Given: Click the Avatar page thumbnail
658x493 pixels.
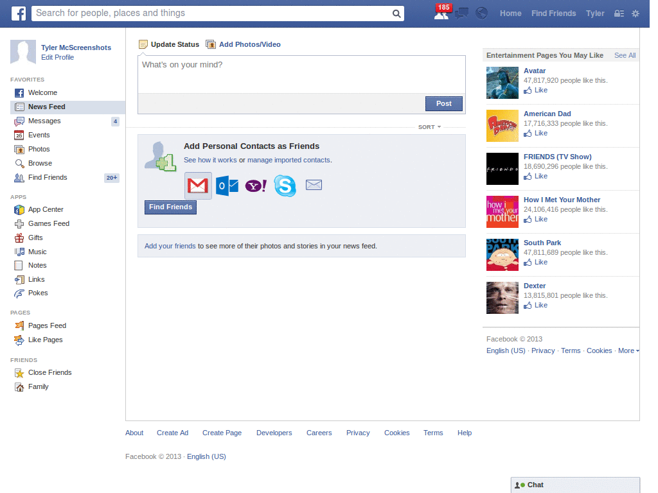Looking at the screenshot, I should 502,83.
